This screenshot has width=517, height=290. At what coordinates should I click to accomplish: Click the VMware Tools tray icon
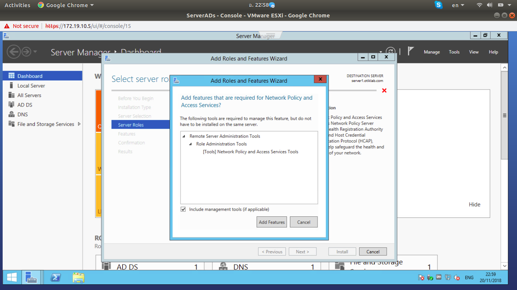pyautogui.click(x=439, y=277)
